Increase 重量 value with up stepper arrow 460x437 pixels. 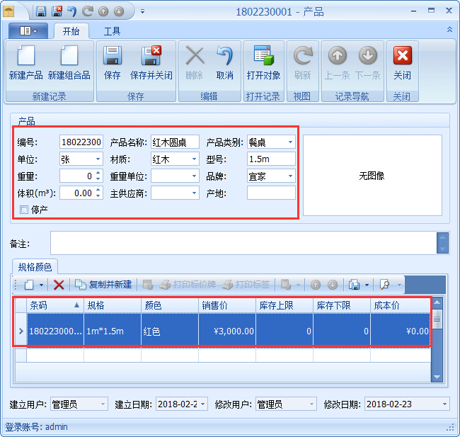pyautogui.click(x=98, y=173)
